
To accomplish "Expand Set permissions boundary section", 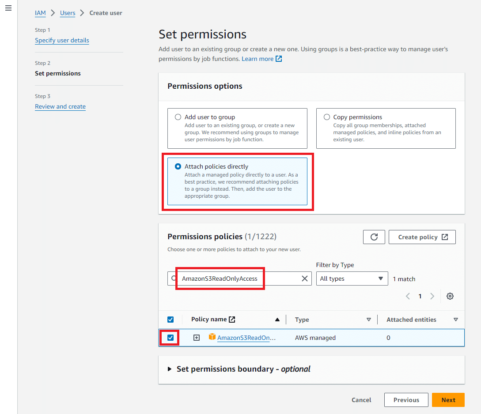I will coord(169,369).
